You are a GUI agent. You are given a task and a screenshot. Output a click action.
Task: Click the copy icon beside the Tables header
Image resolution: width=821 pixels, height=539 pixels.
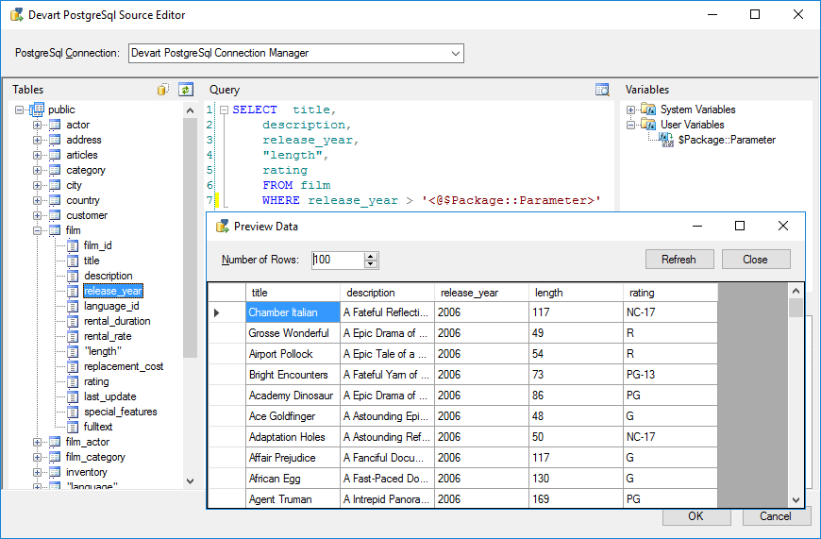163,90
